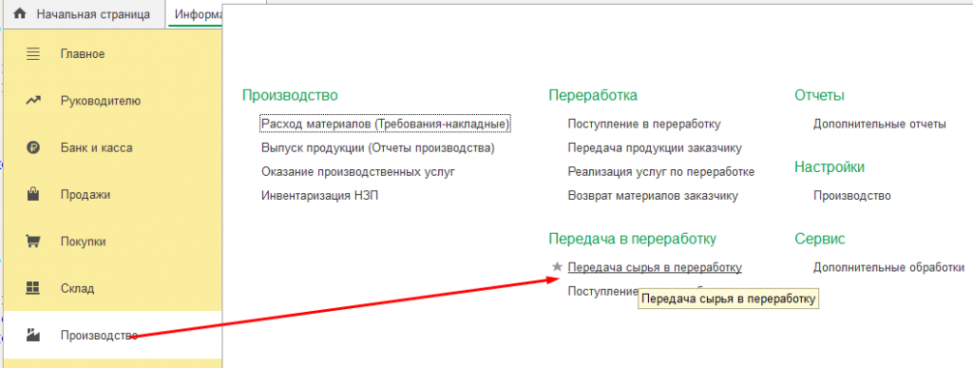Open Передача продукции заказчику
The width and height of the screenshot is (973, 368).
click(x=655, y=147)
